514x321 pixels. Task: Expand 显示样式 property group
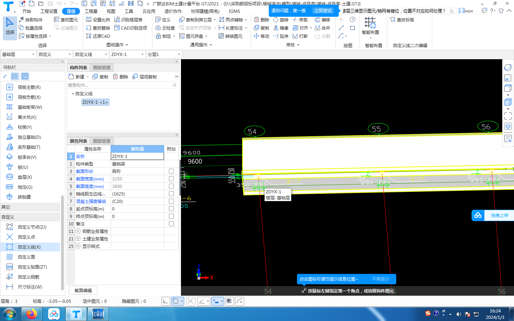pos(78,246)
